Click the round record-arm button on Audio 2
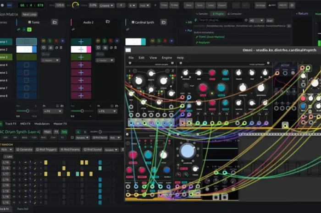321x213 pixels. (105, 48)
